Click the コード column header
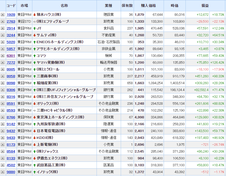This screenshot has height=176, width=226. coord(11,6)
